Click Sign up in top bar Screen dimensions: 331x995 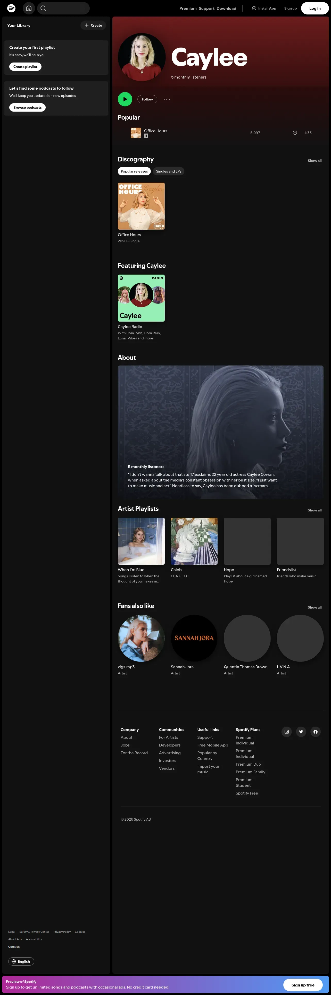[x=291, y=9]
